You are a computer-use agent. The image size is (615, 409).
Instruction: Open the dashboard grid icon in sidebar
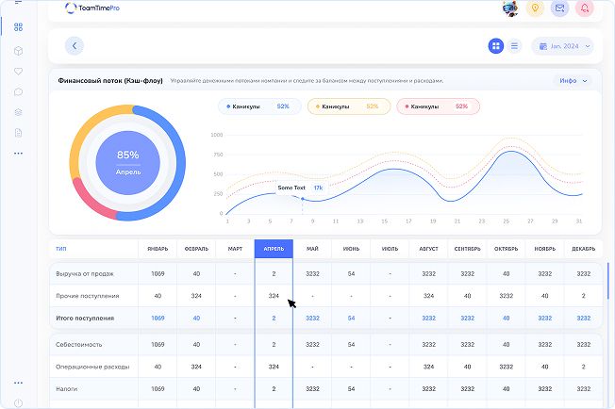pyautogui.click(x=18, y=27)
